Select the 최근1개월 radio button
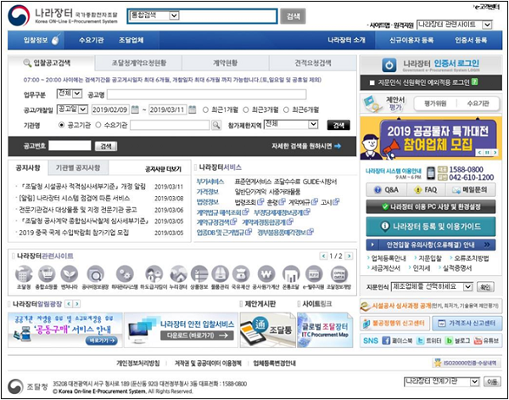This screenshot has height=400, width=509. (205, 110)
